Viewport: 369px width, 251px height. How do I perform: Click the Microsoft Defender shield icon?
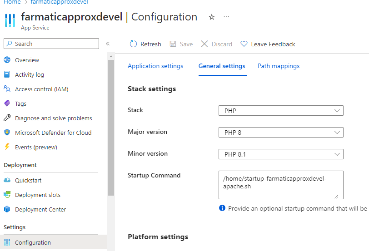coord(7,133)
